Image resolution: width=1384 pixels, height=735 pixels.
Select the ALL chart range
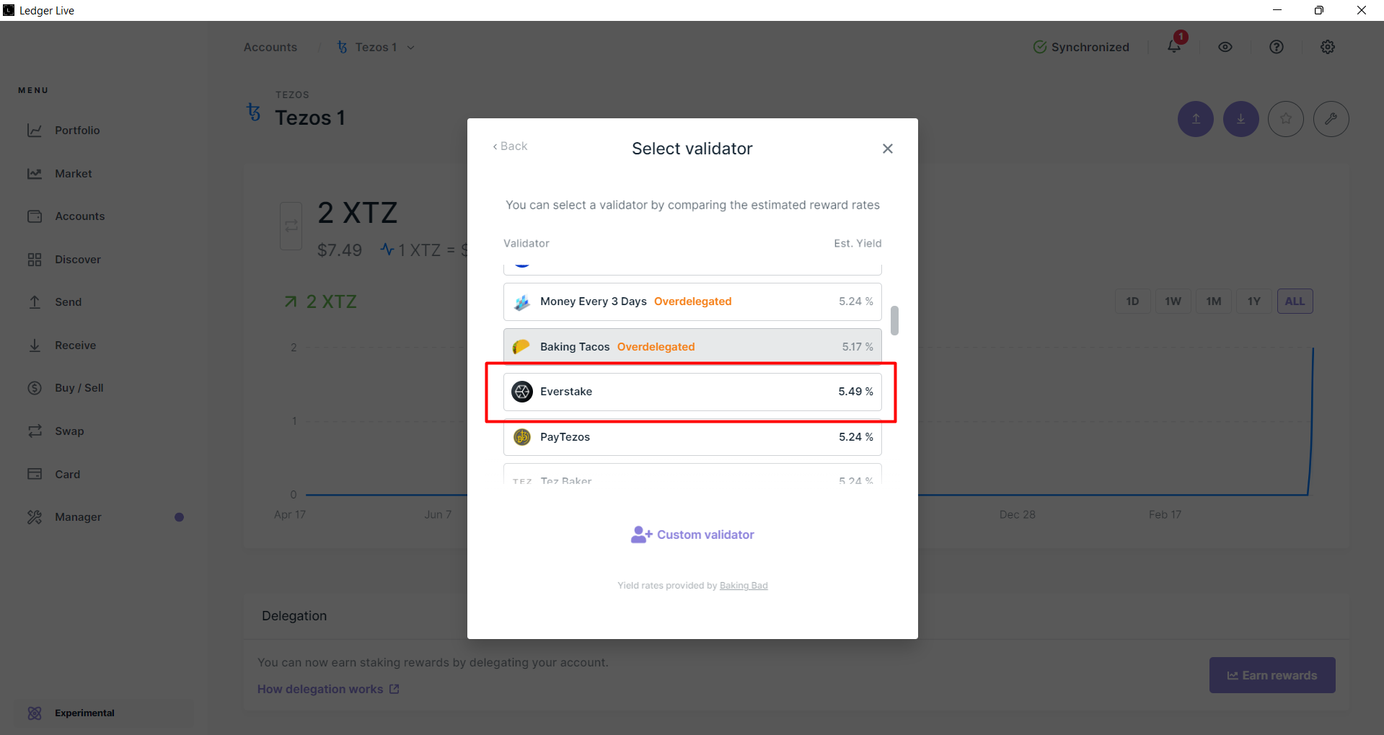(x=1295, y=302)
